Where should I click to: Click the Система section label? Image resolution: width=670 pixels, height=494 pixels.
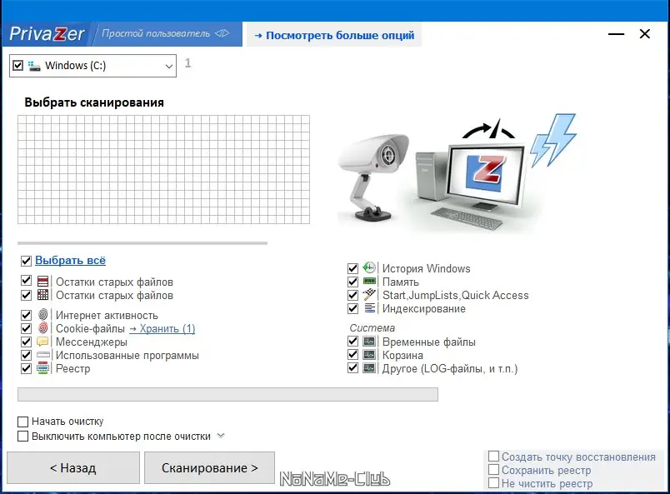(x=372, y=327)
